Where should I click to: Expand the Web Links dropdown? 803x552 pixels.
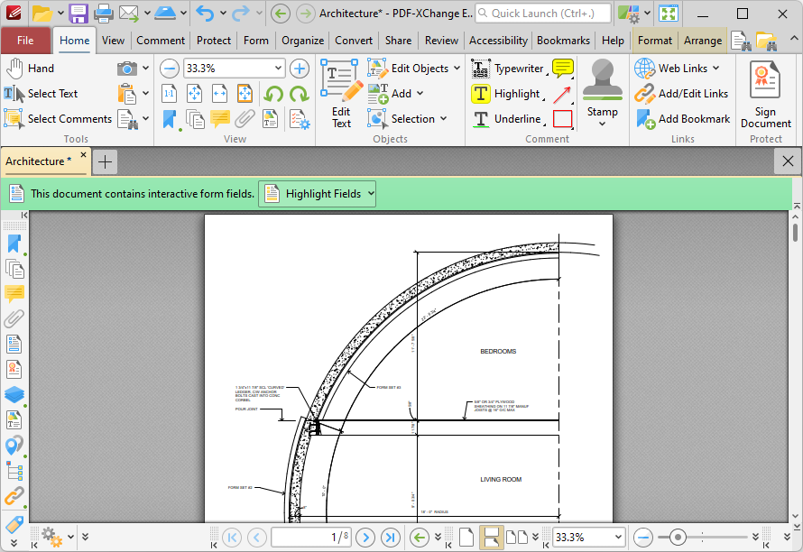(x=715, y=69)
